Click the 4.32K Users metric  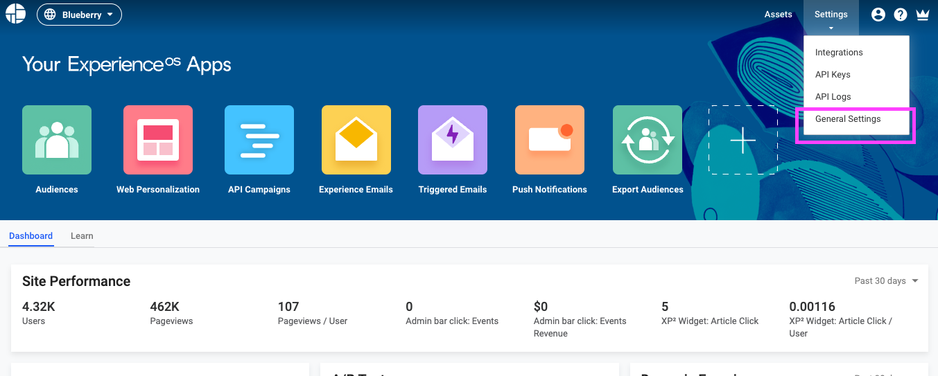click(x=39, y=313)
